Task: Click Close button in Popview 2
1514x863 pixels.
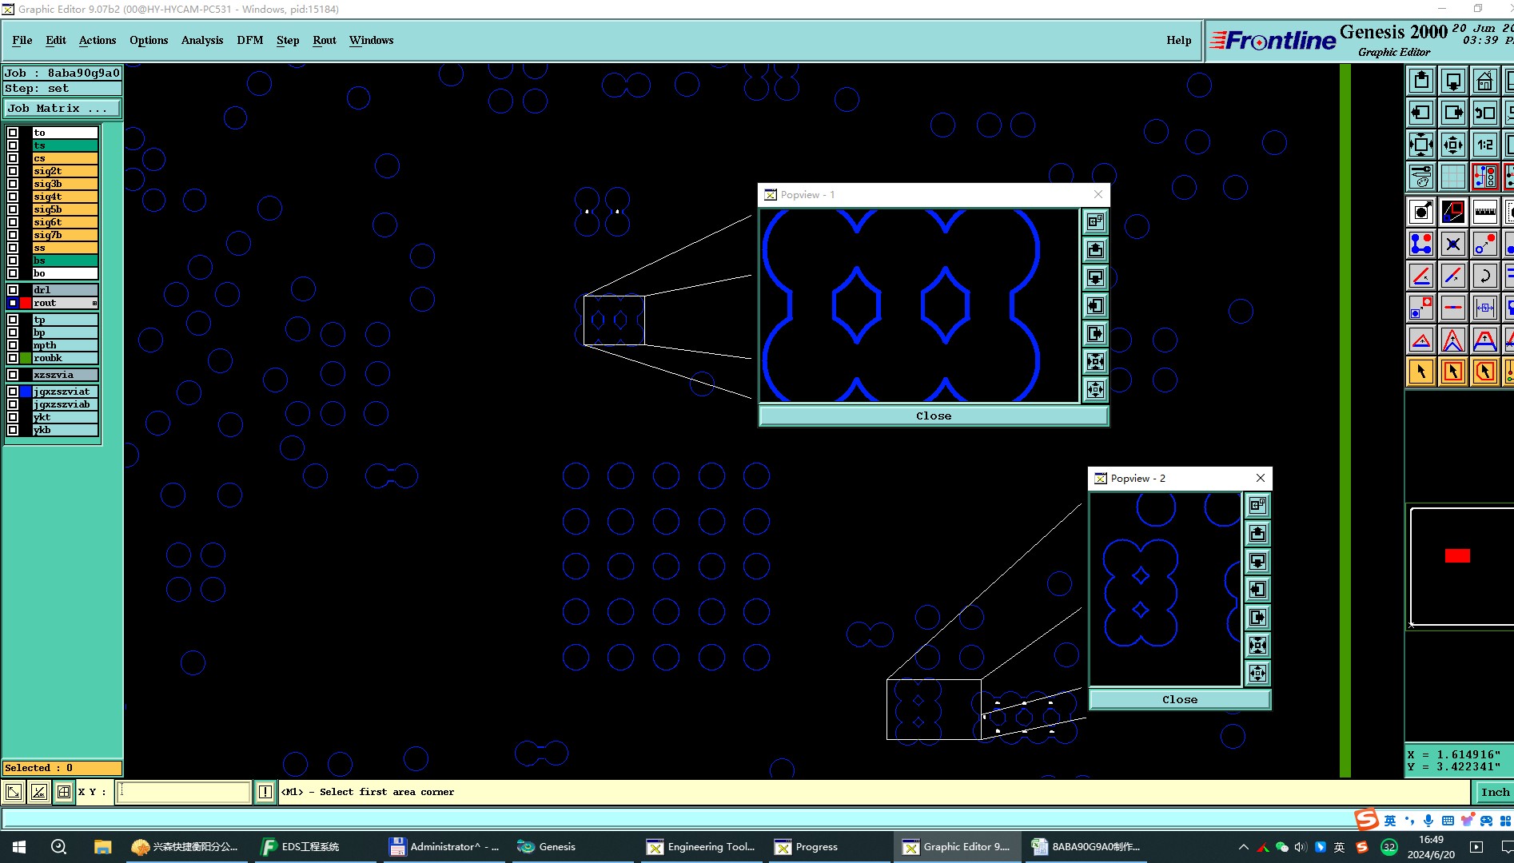Action: (1180, 699)
